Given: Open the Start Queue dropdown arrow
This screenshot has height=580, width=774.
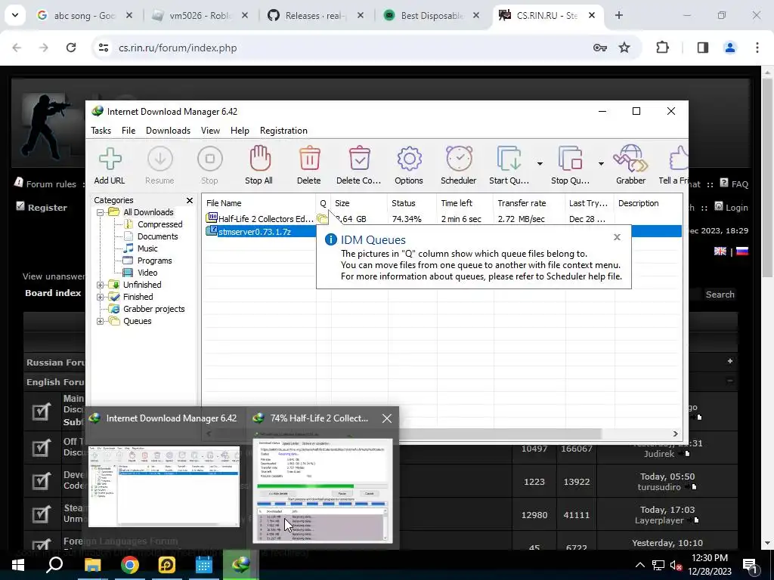Looking at the screenshot, I should [x=540, y=164].
